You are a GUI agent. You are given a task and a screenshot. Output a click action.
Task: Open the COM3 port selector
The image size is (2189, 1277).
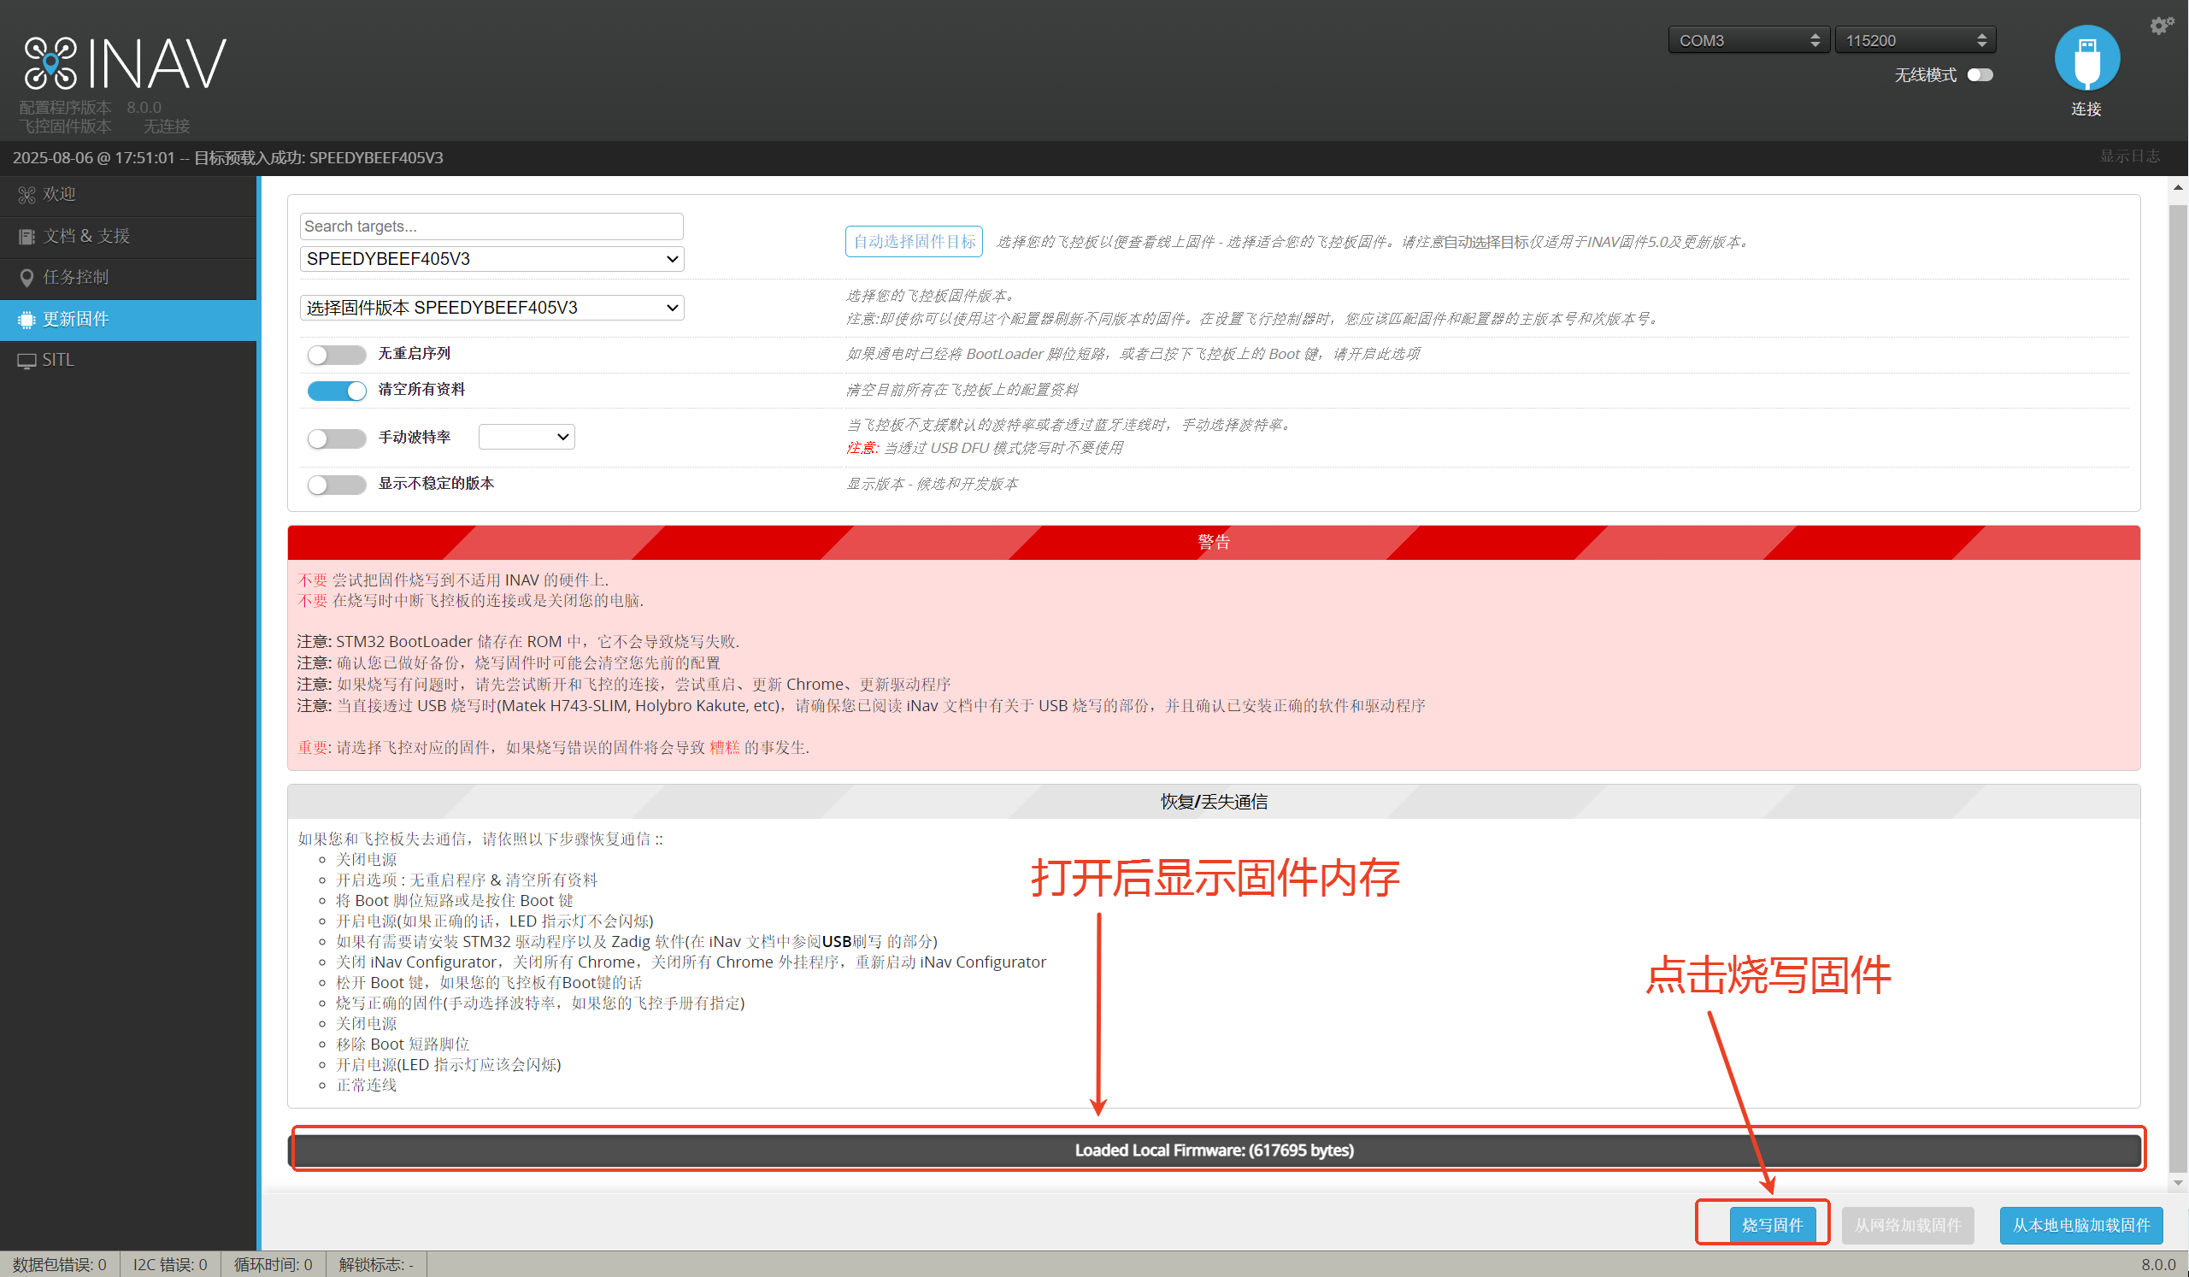pos(1748,40)
